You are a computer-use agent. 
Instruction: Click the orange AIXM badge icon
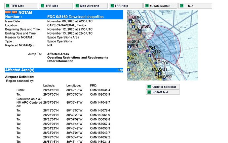(x=15, y=12)
